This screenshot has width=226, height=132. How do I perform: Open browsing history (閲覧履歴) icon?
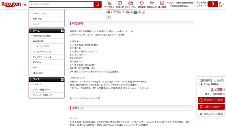[142, 5]
